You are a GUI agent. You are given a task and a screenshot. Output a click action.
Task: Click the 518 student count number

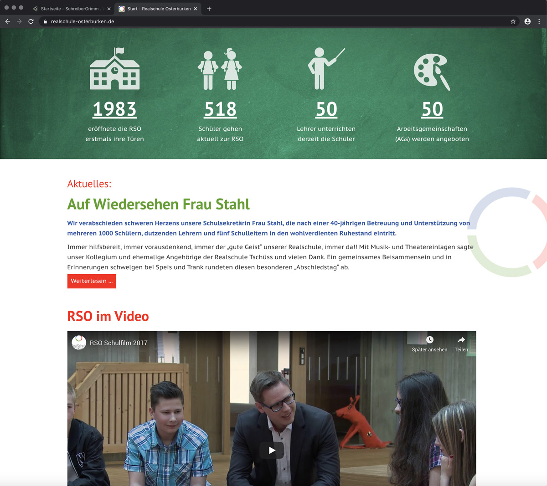pyautogui.click(x=220, y=109)
